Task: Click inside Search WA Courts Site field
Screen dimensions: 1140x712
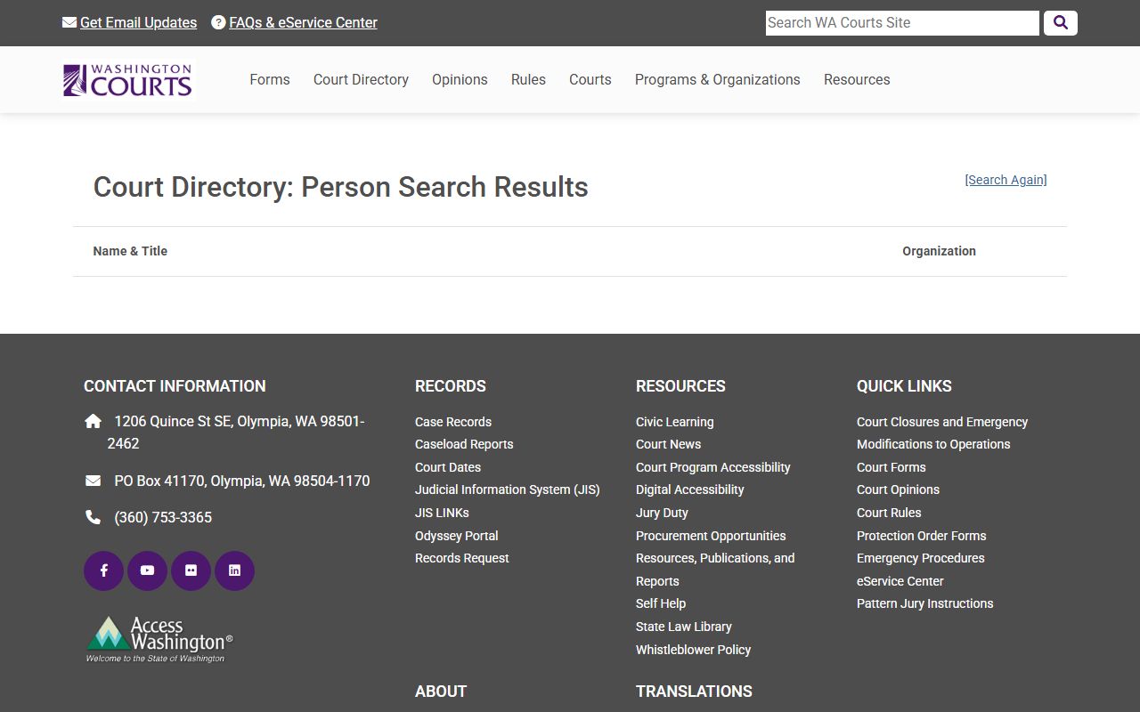Action: [902, 23]
